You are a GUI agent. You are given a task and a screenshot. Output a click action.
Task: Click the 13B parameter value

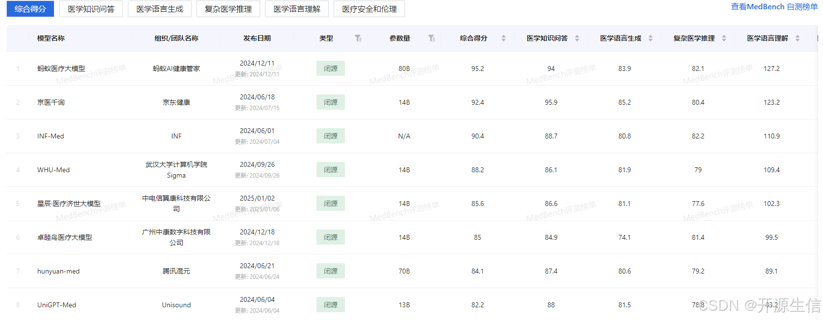tap(404, 305)
